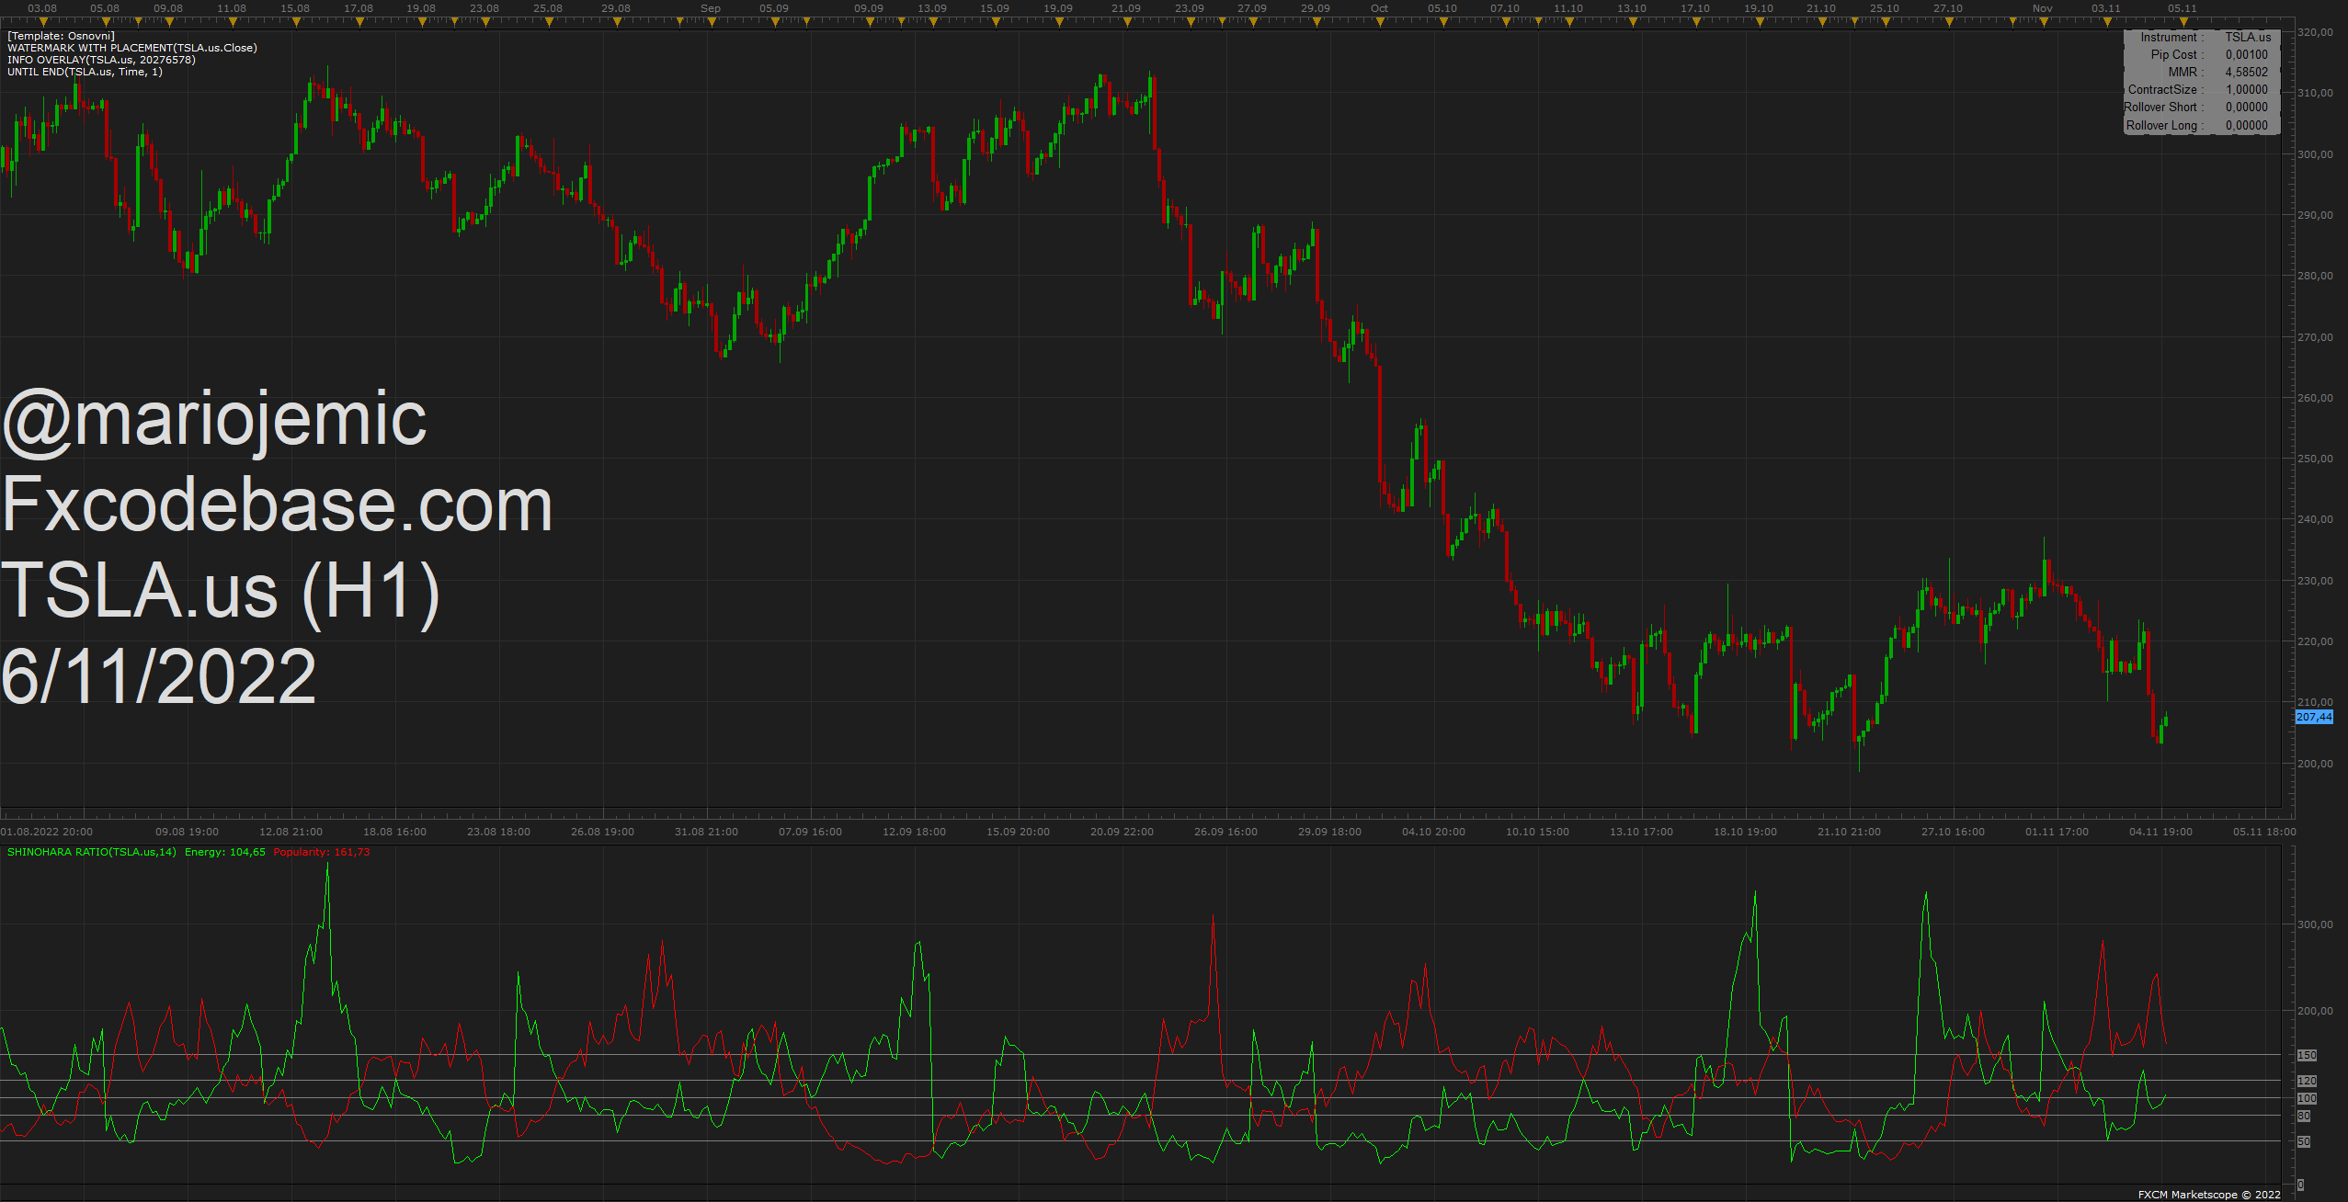Click the yellow day marker under 29.08
Viewport: 2348px width, 1202px height.
617,22
